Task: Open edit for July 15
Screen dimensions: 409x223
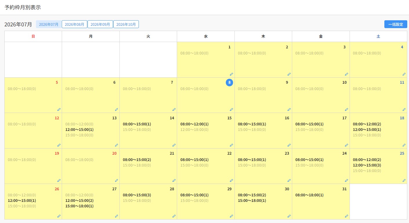Action: [x=231, y=145]
